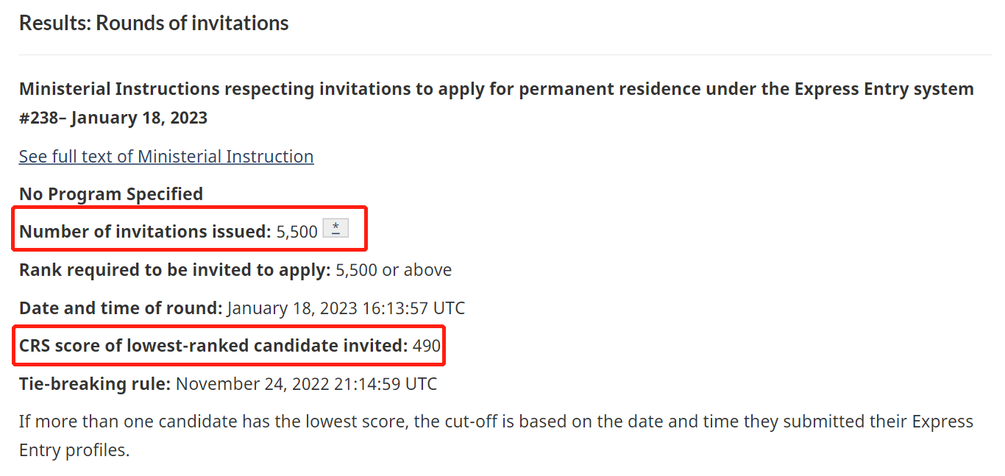
Task: Select the No Program Specified text
Action: tap(111, 194)
